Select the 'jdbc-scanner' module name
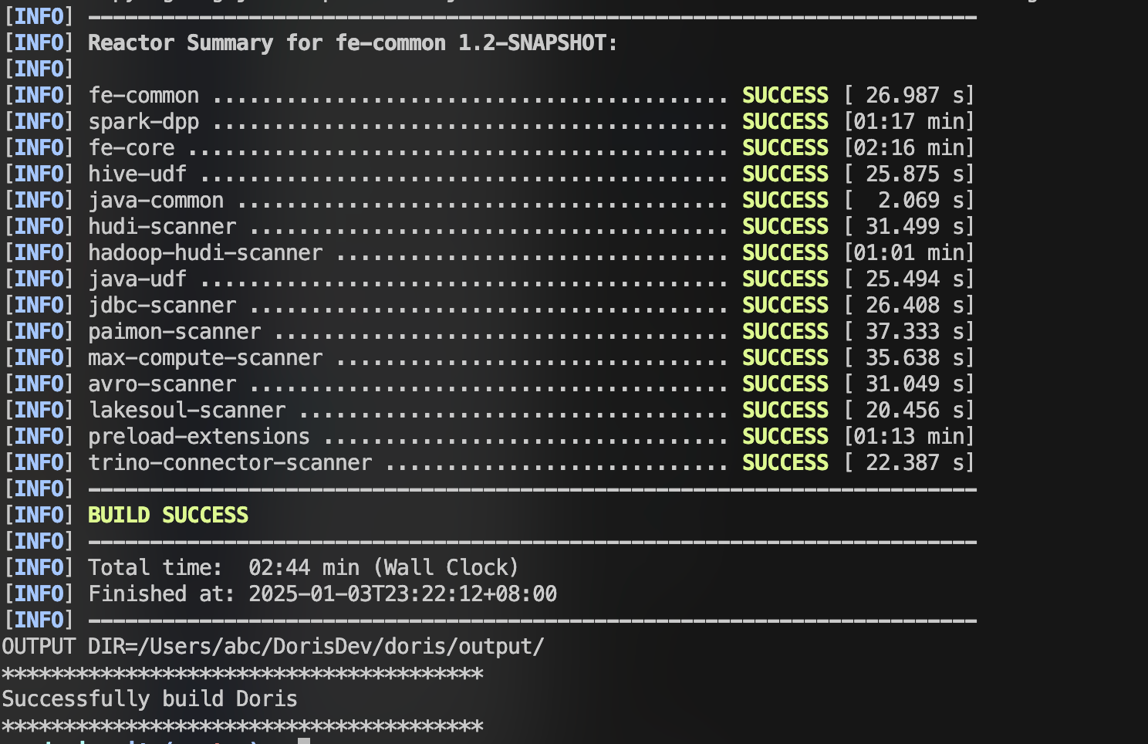The width and height of the screenshot is (1148, 744). [162, 306]
